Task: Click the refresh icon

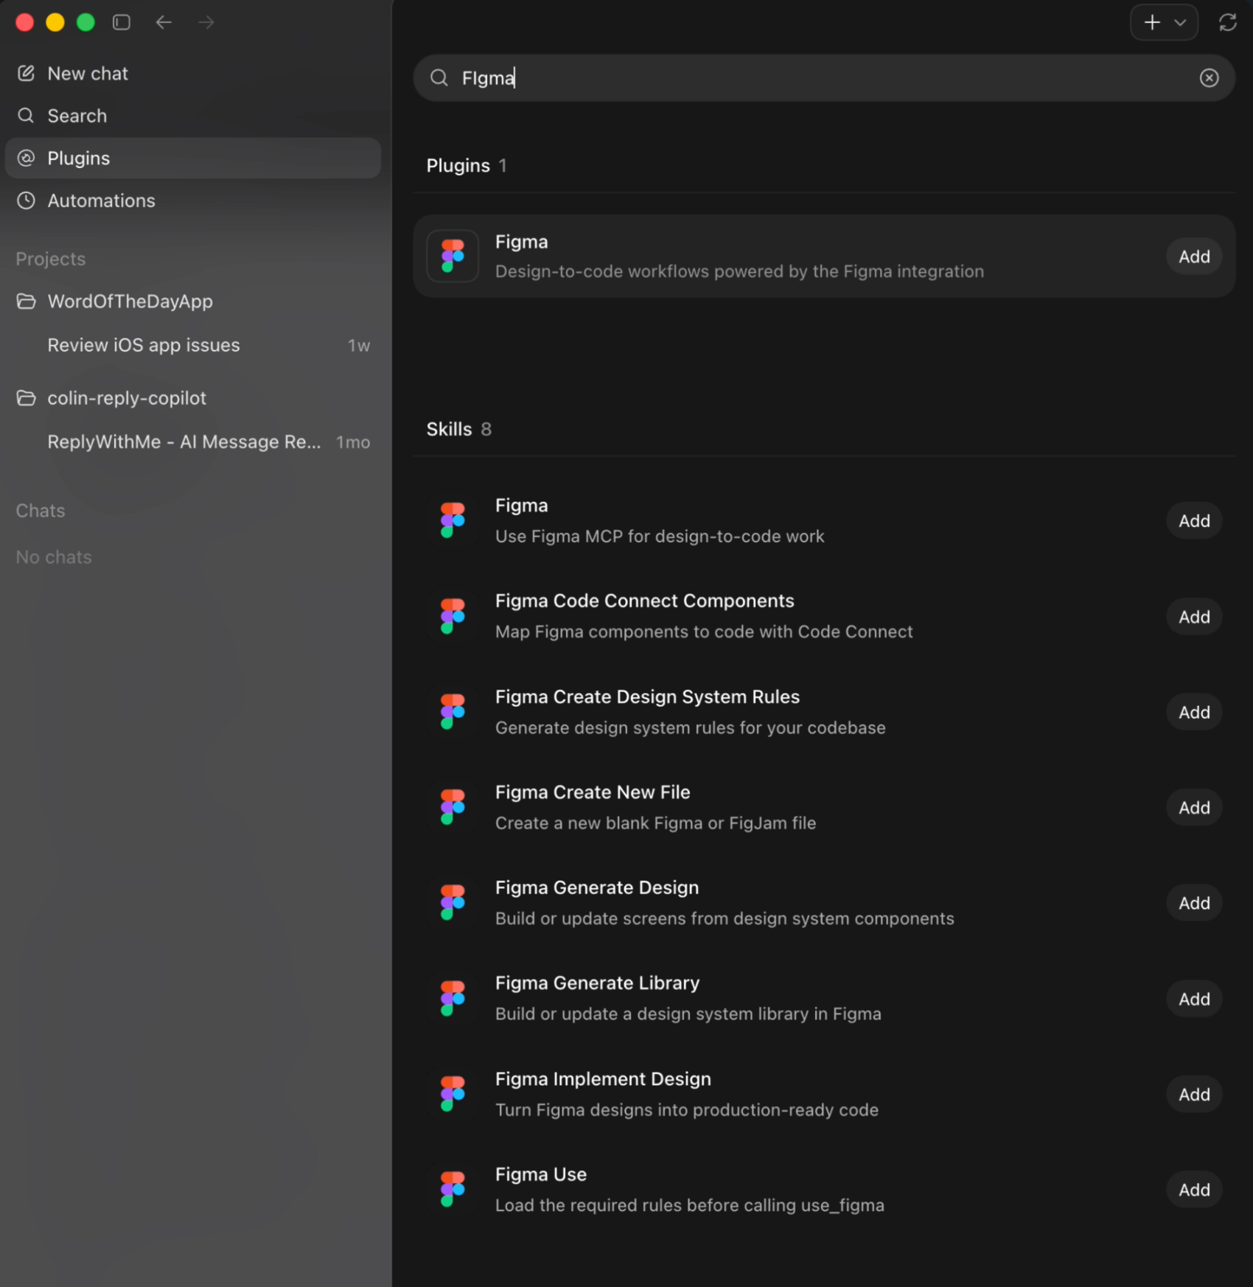Action: [1228, 23]
